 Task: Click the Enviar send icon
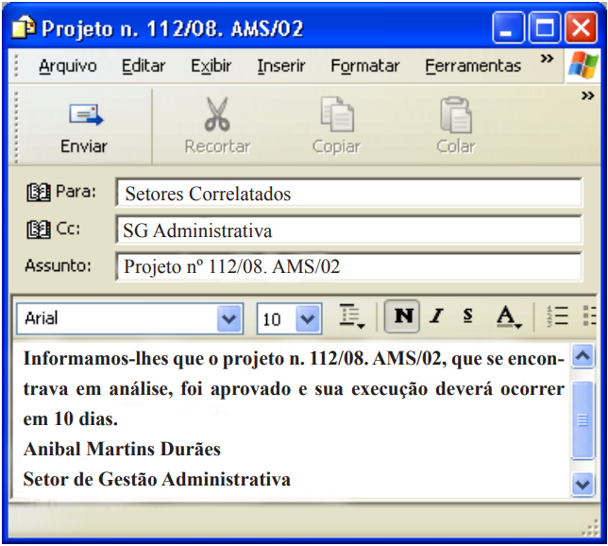[x=84, y=116]
